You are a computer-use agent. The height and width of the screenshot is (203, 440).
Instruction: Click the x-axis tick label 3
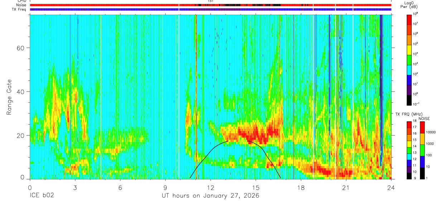pos(75,188)
